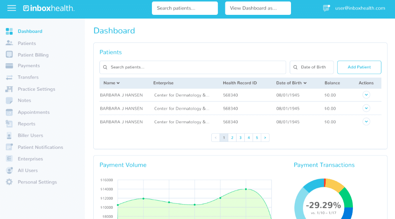Open the user@inboxhealth.com account menu

[360, 8]
